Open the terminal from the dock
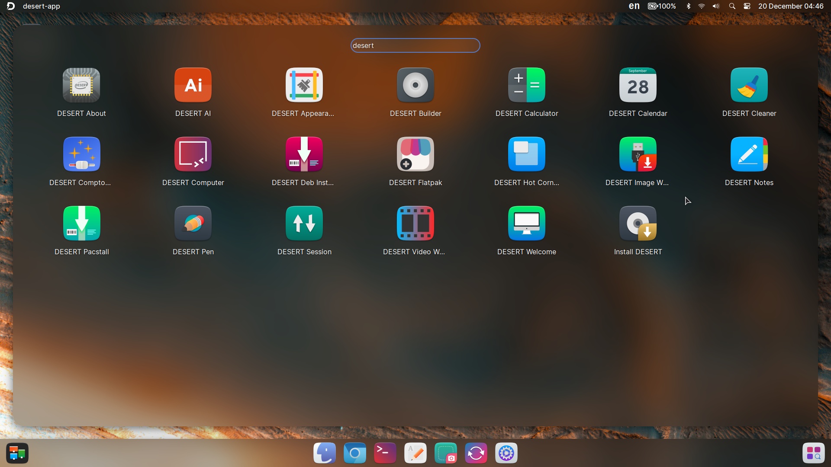831x467 pixels. 385,453
